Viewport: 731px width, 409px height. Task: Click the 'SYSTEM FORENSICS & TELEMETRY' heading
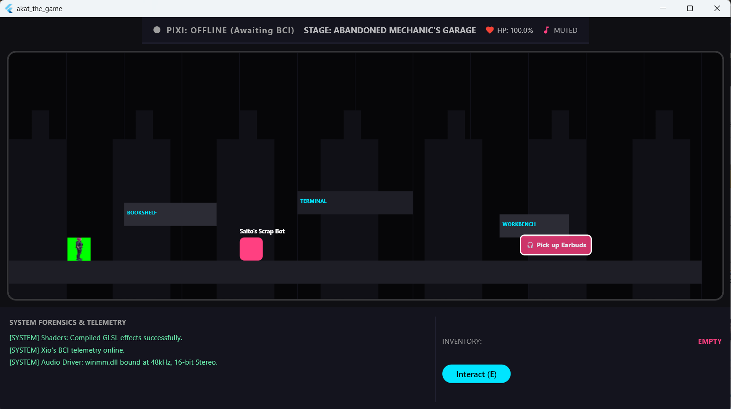coord(68,323)
